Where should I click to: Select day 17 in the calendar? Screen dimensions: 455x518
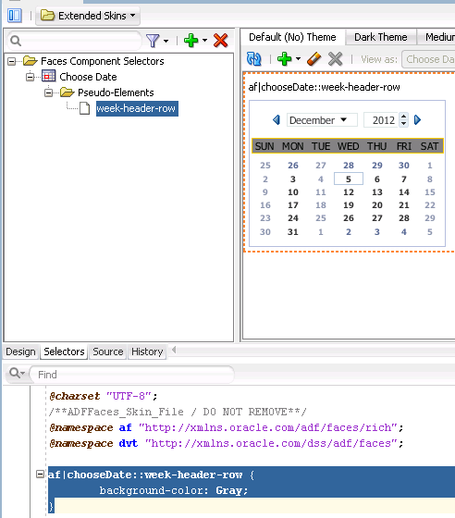tap(293, 205)
